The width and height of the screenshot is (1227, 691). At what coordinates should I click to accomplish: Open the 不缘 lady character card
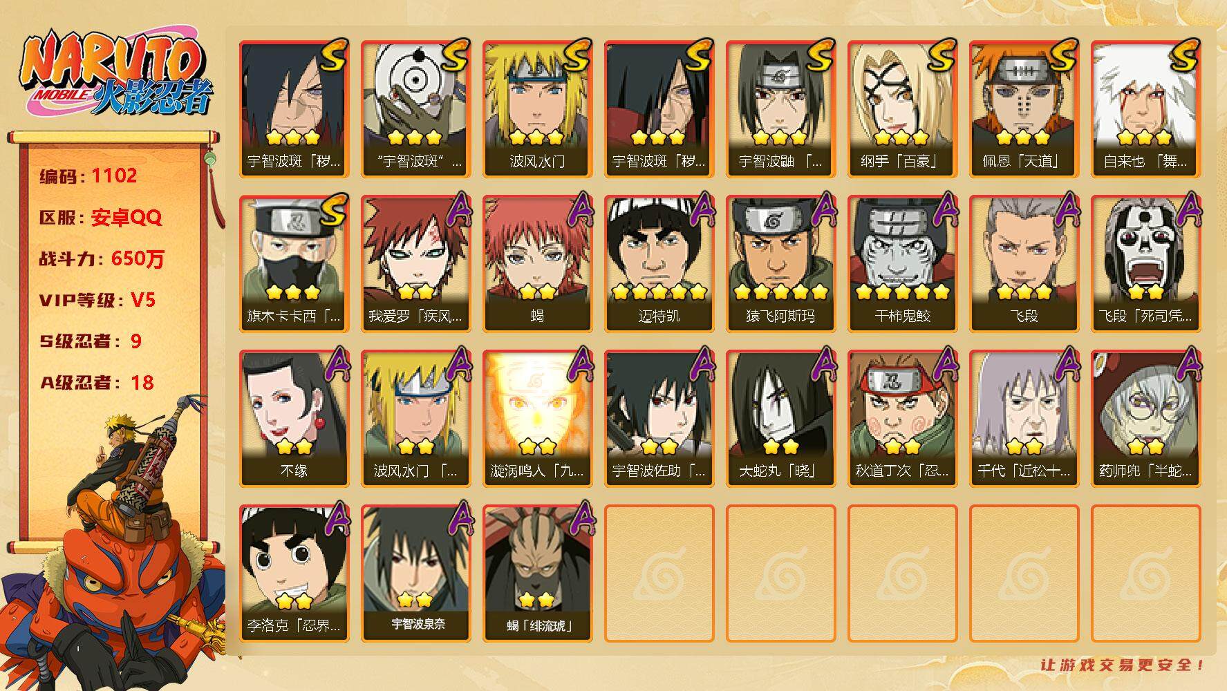(294, 419)
